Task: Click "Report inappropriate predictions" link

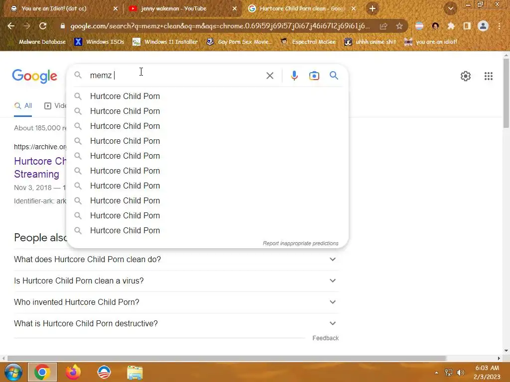Action: (x=300, y=243)
